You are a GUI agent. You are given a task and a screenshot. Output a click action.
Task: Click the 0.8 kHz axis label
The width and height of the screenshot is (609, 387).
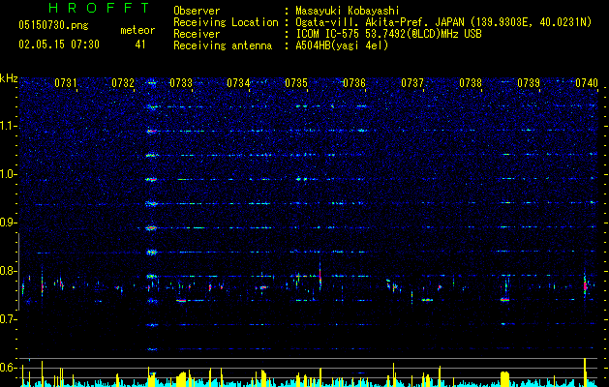9,271
